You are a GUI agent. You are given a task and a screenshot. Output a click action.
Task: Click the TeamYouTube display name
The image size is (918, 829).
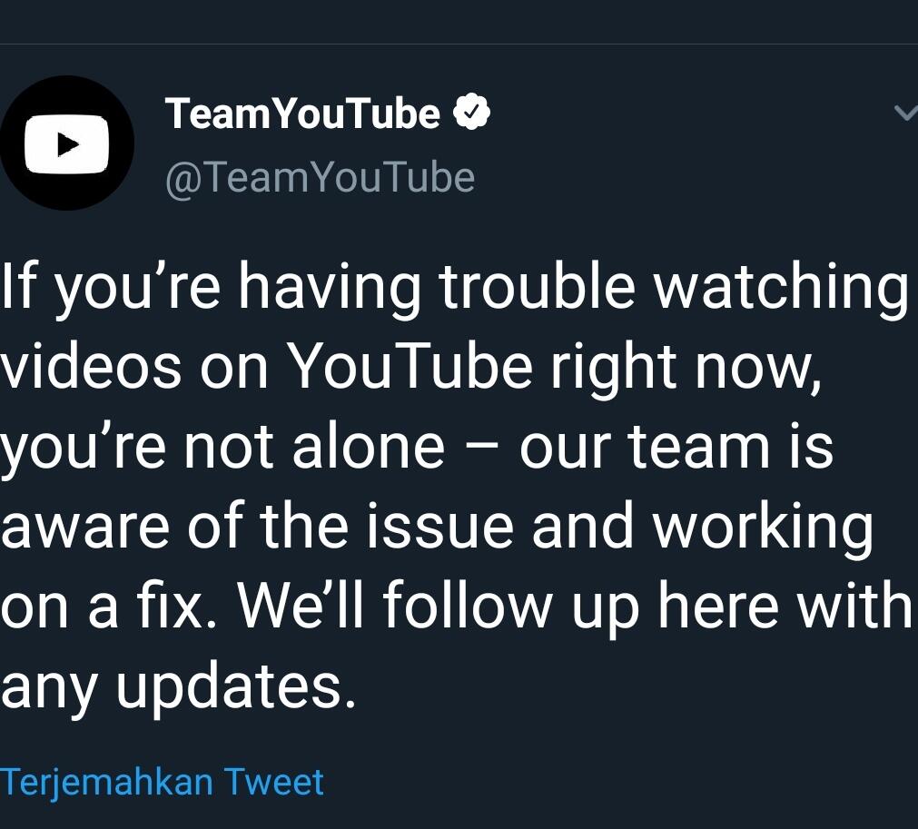302,114
